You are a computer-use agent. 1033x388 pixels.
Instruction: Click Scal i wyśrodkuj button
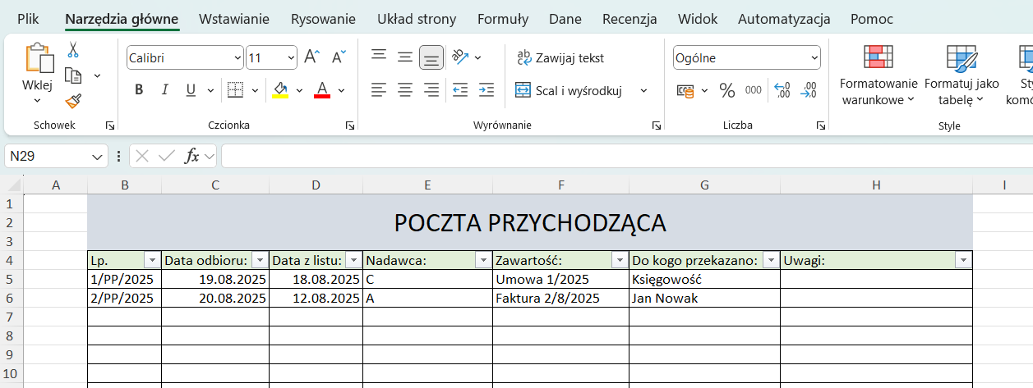(x=570, y=90)
